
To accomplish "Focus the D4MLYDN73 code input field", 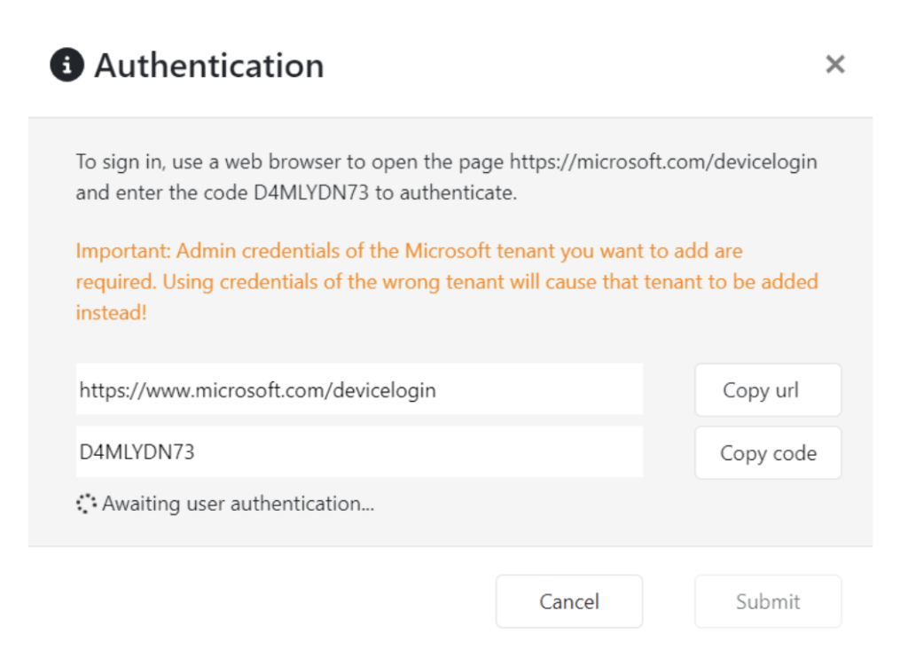I will click(359, 452).
